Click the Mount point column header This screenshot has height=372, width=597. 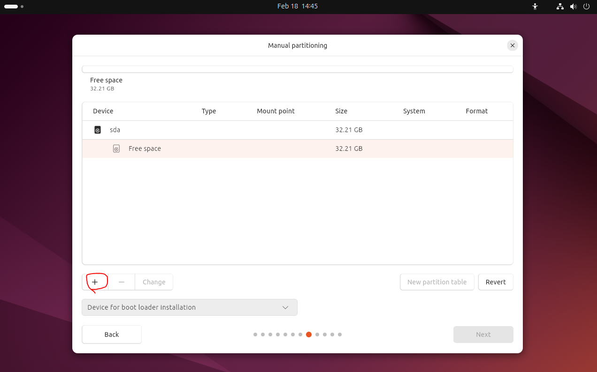pyautogui.click(x=276, y=111)
